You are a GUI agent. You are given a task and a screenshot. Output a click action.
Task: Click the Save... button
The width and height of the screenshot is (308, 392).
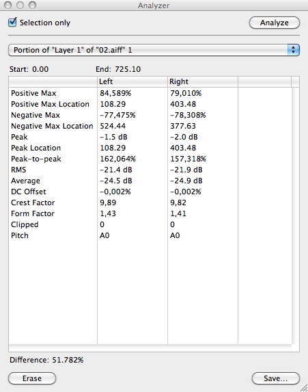coord(275,378)
